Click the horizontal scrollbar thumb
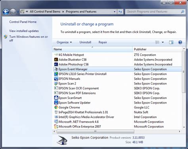Screen dimensions: 188x149 [96, 131]
